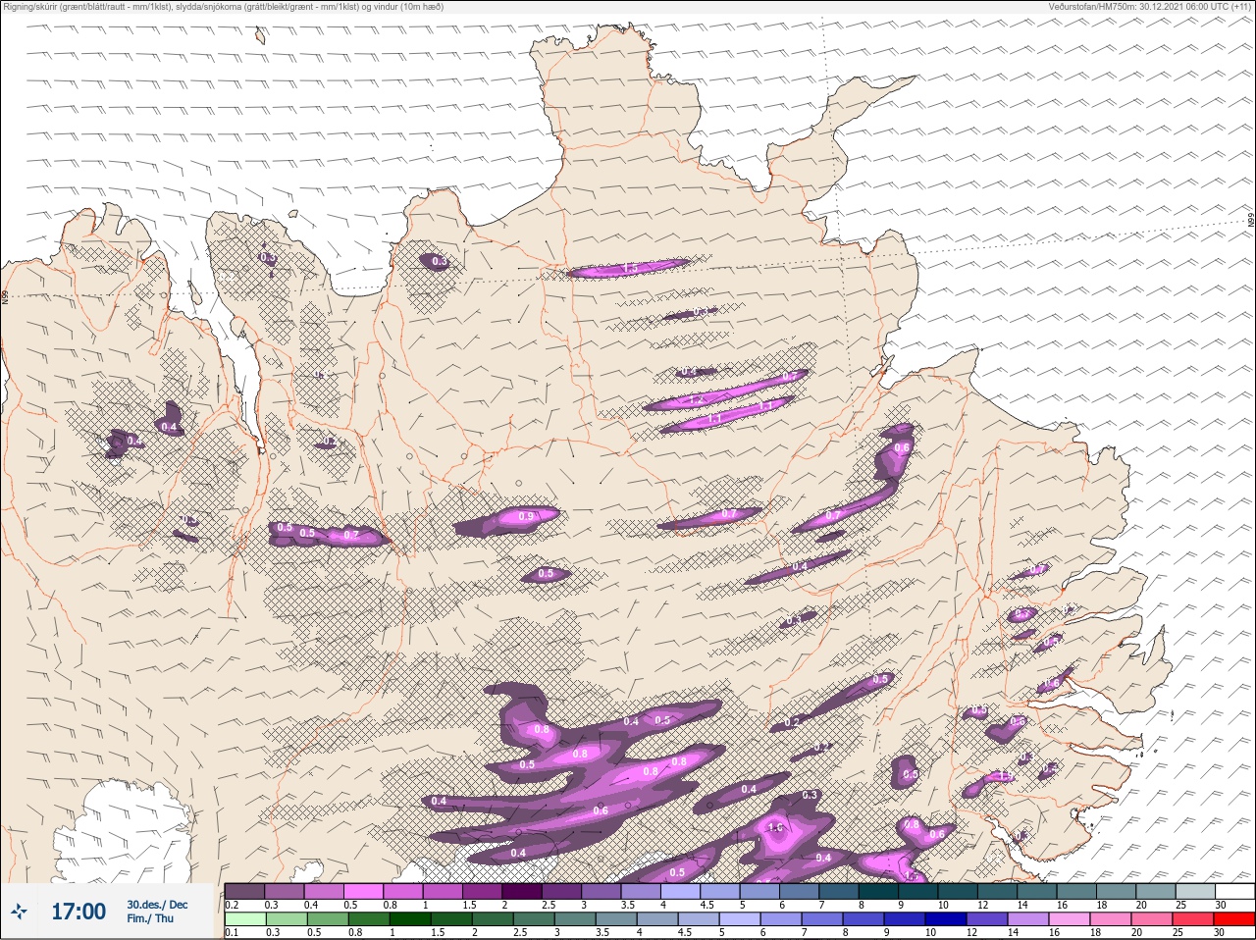Pick the darkest purple swatch at 2 in upper legend
This screenshot has width=1256, height=940.
tap(522, 891)
